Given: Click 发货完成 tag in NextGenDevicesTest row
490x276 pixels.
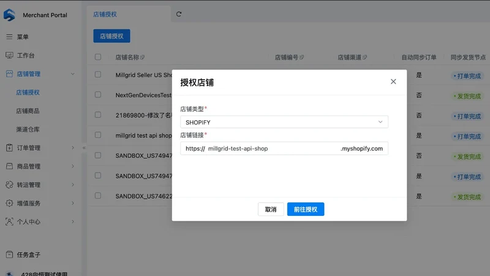Looking at the screenshot, I should [467, 96].
